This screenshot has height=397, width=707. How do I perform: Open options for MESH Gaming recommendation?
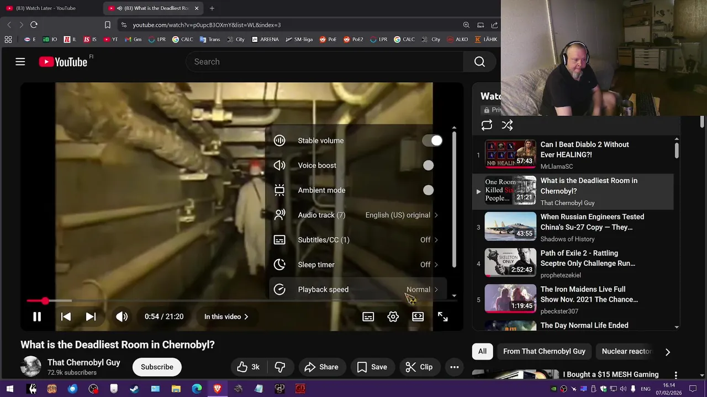click(676, 375)
